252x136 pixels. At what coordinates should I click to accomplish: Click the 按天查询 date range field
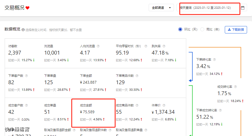[209, 8]
